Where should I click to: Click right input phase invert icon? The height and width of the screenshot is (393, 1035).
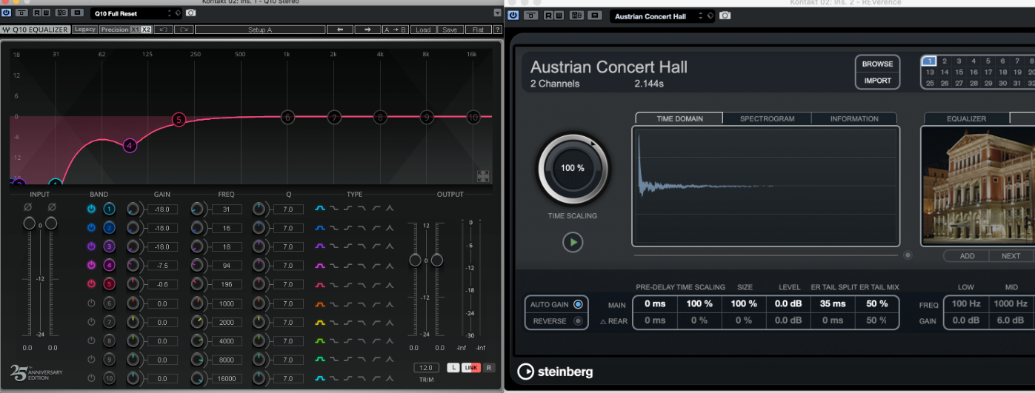pyautogui.click(x=51, y=206)
